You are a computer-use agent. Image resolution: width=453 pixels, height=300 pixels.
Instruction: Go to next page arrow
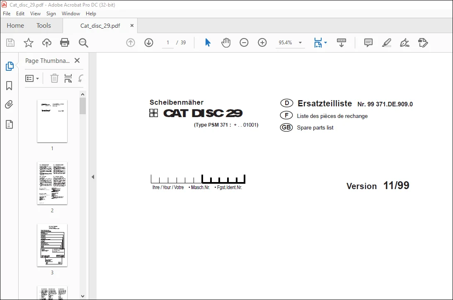coord(149,43)
